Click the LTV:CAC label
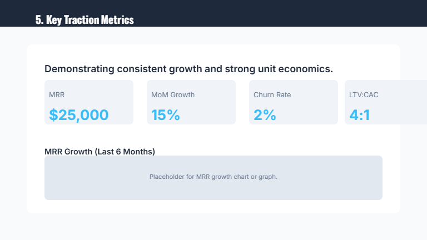The width and height of the screenshot is (427, 240). click(364, 95)
